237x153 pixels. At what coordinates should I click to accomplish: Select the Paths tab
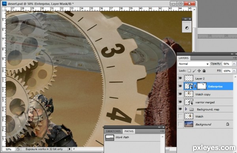[129, 131]
